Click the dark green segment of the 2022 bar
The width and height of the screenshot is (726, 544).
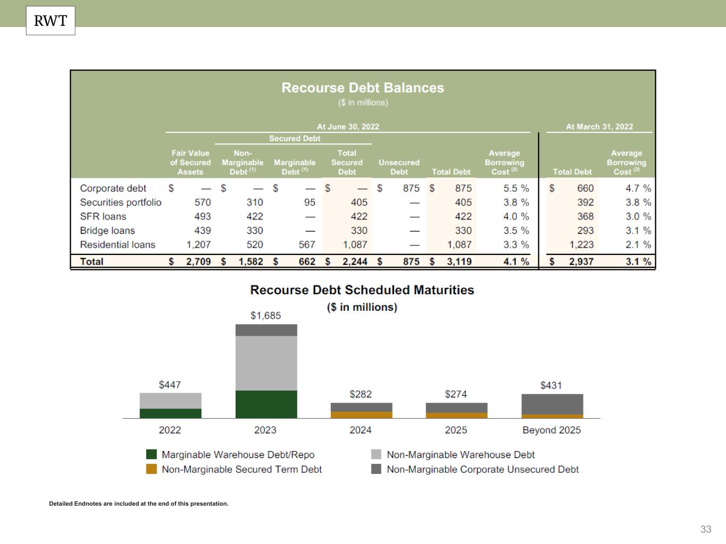[170, 413]
